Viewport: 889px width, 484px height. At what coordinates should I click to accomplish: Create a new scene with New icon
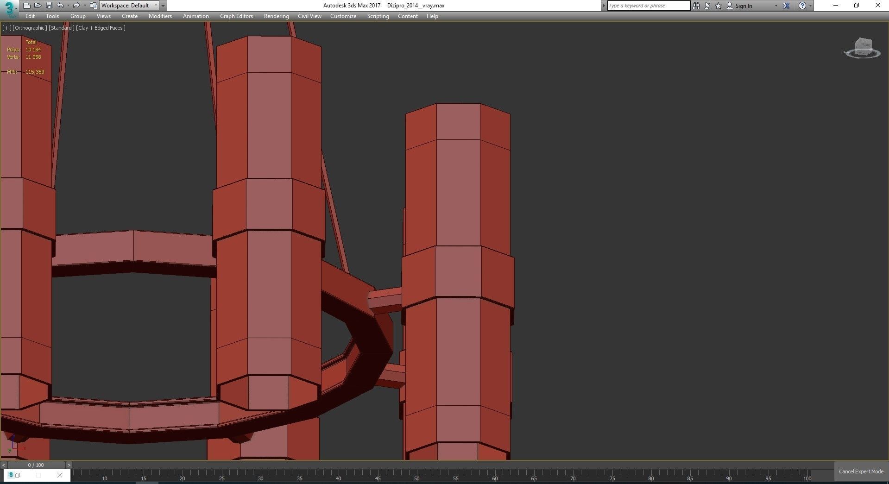(26, 6)
